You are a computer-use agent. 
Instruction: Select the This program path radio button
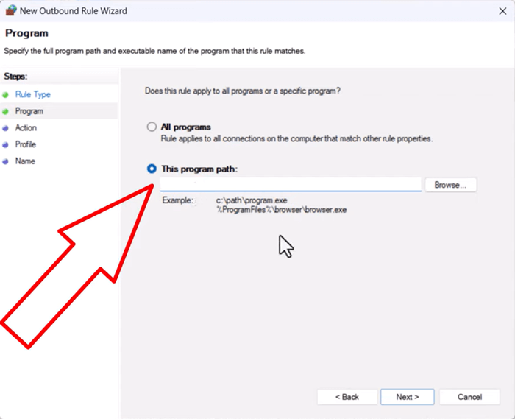(x=152, y=169)
